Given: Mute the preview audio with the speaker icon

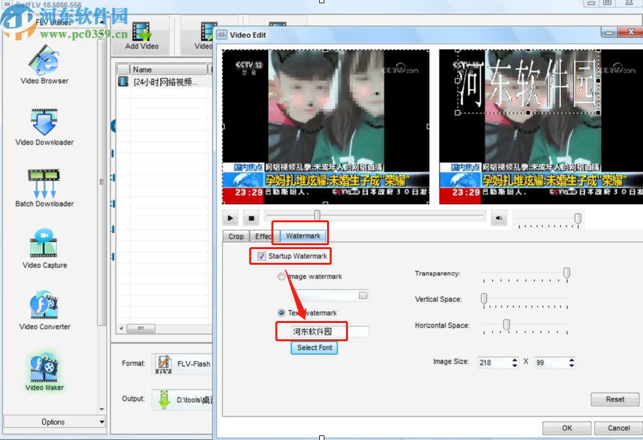Looking at the screenshot, I should (499, 218).
